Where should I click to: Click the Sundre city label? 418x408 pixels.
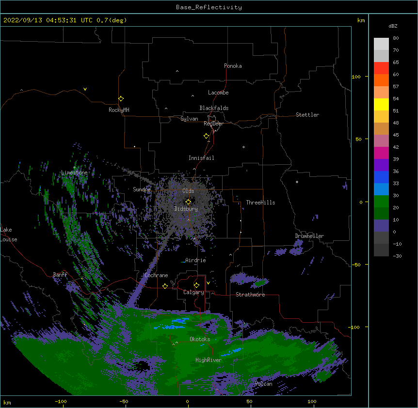pos(142,189)
